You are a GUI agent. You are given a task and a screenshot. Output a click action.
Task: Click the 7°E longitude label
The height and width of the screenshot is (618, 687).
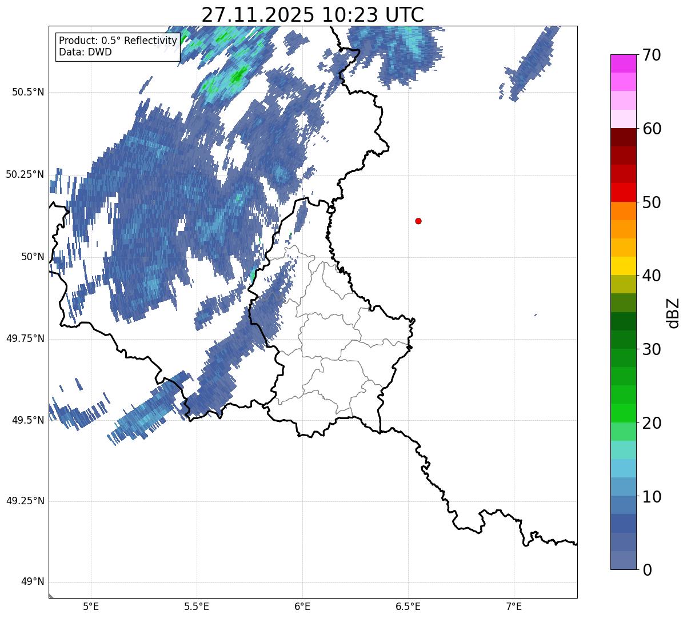pos(514,606)
